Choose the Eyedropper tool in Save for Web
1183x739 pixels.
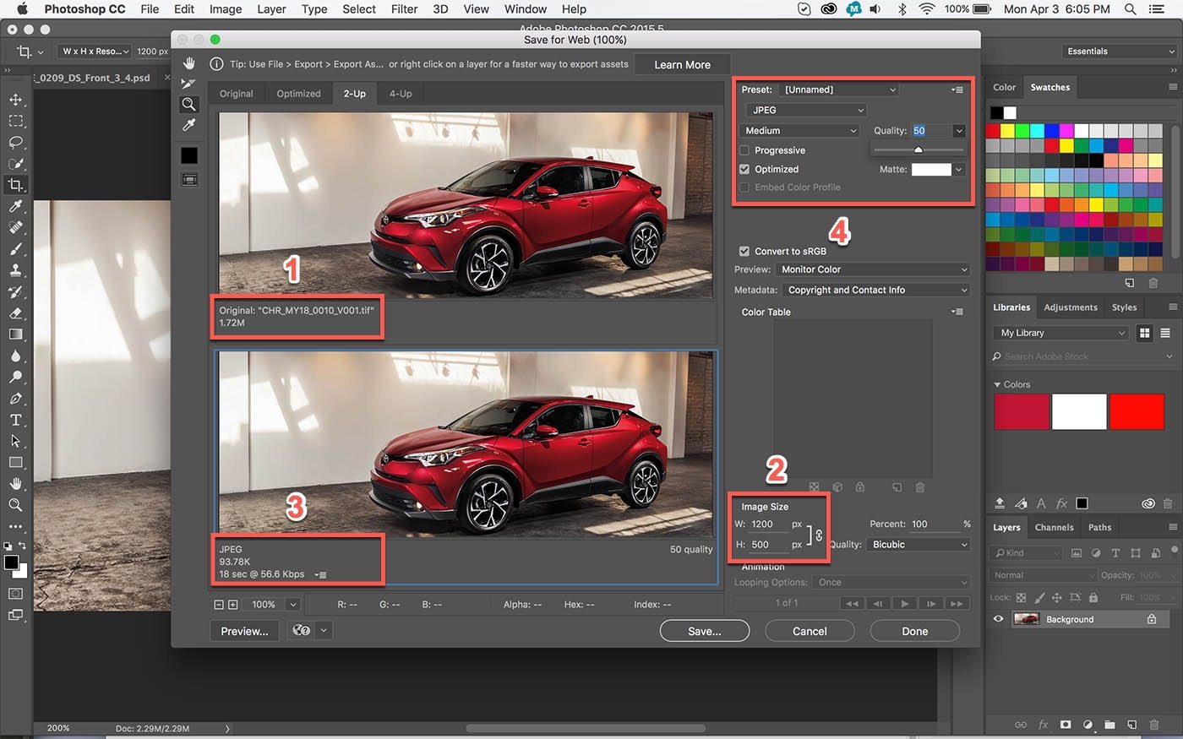point(188,125)
